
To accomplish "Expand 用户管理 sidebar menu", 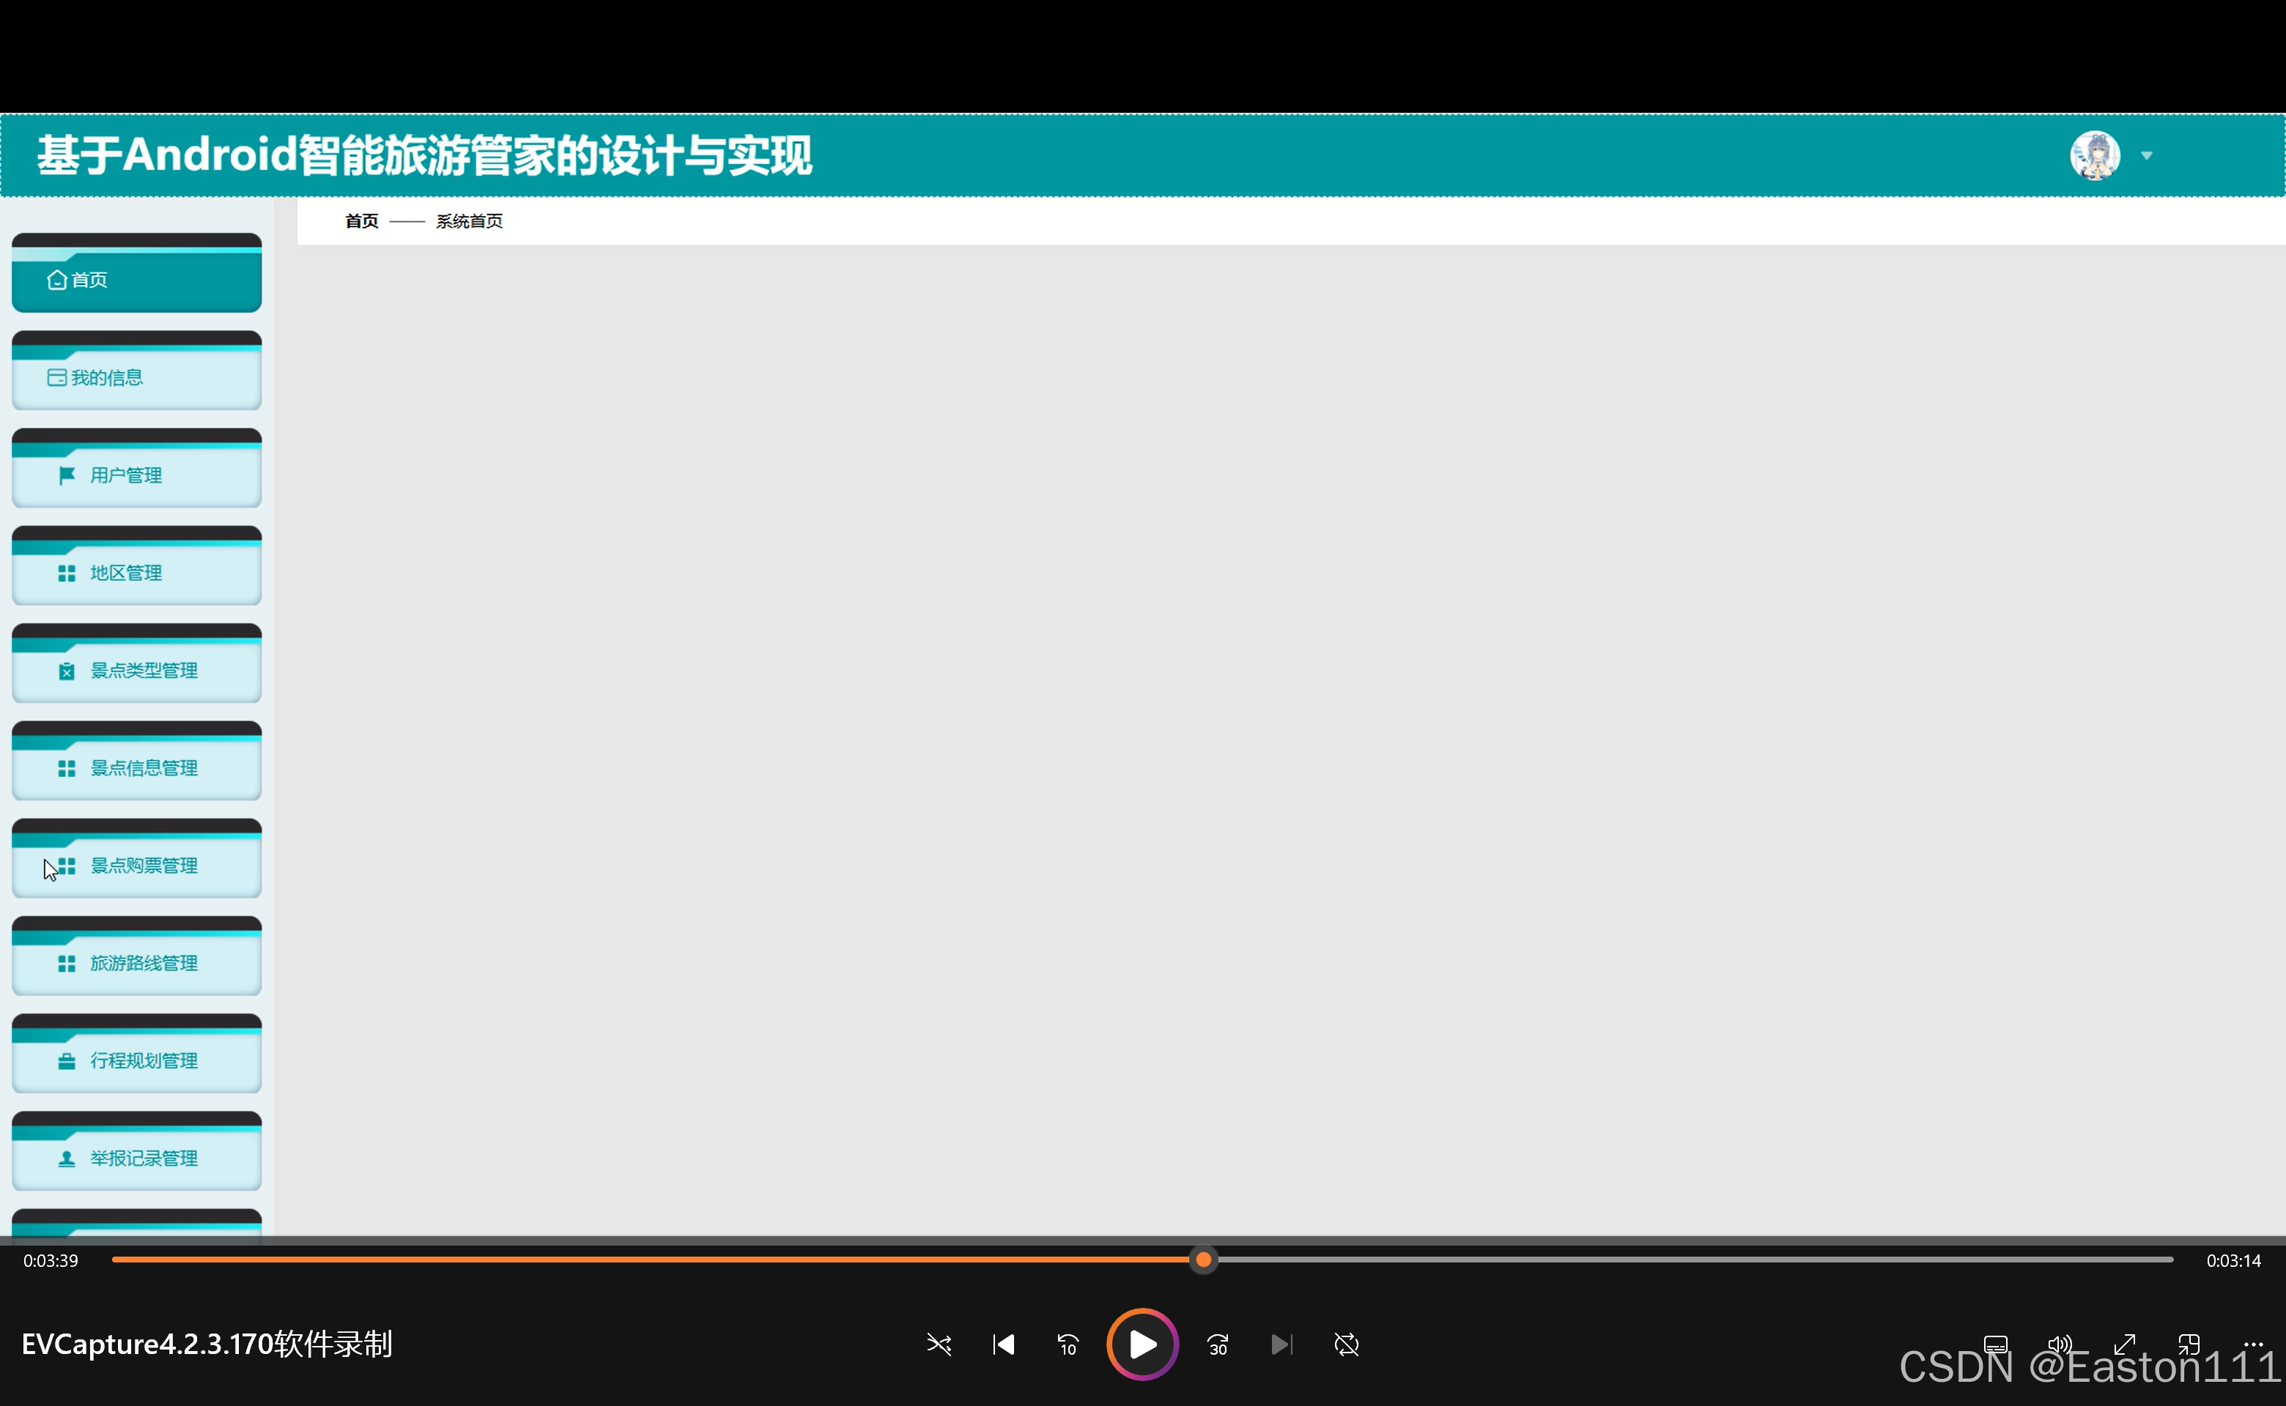I will coord(125,475).
